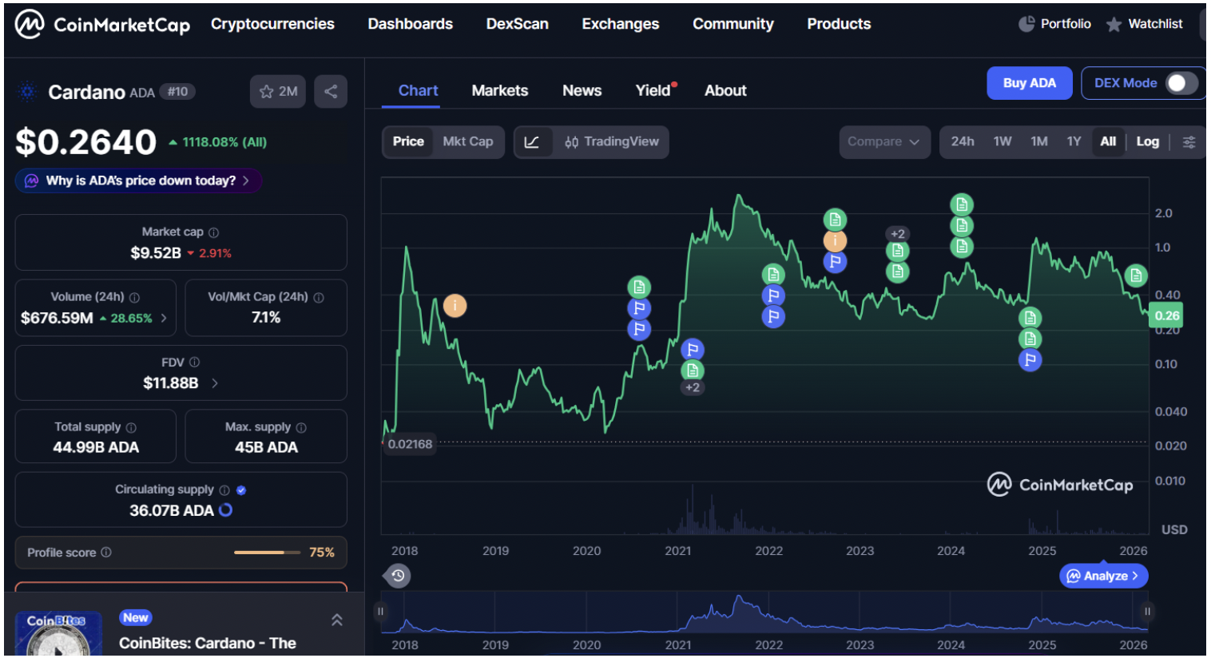Click the Buy ADA button
Viewport: 1211px width, 658px height.
coord(1030,82)
